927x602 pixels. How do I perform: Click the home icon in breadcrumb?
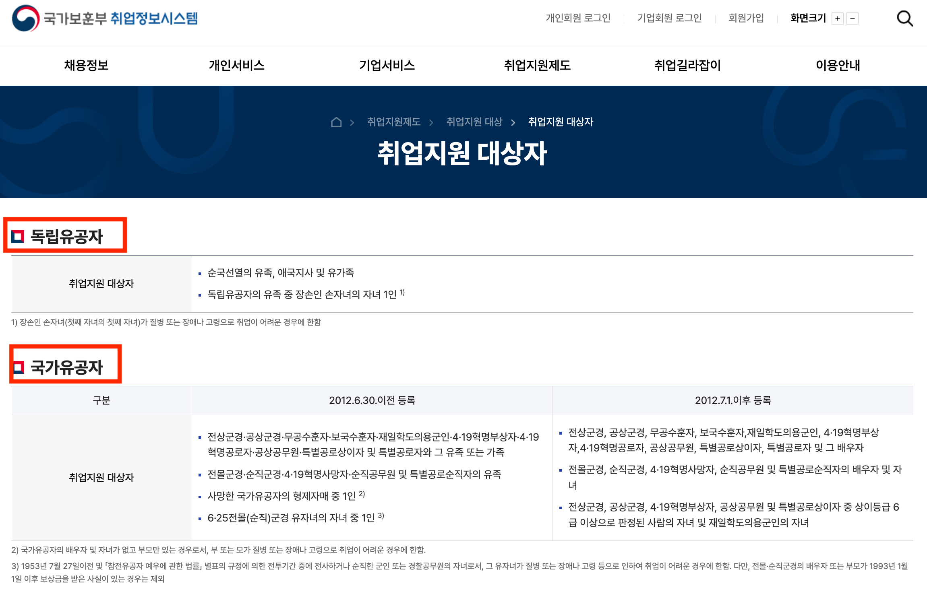(336, 122)
